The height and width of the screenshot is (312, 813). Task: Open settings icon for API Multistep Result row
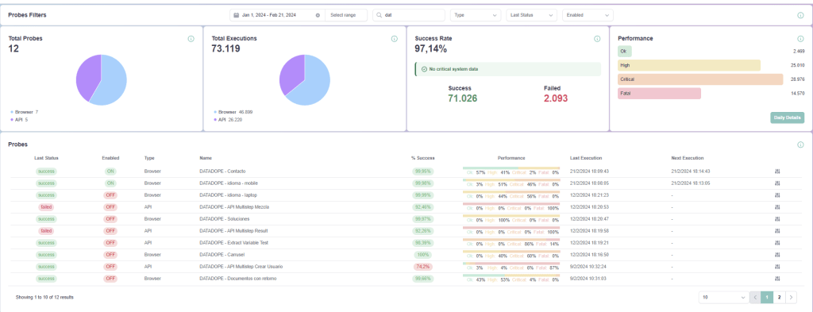(x=776, y=231)
